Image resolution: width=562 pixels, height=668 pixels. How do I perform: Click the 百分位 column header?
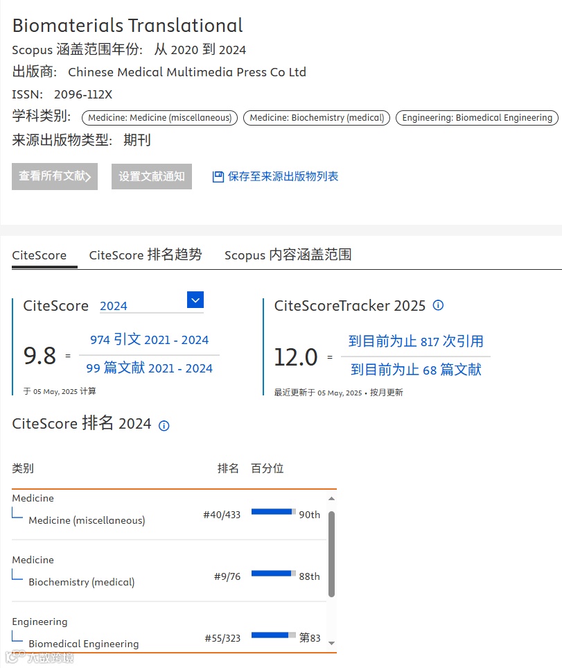pyautogui.click(x=267, y=468)
